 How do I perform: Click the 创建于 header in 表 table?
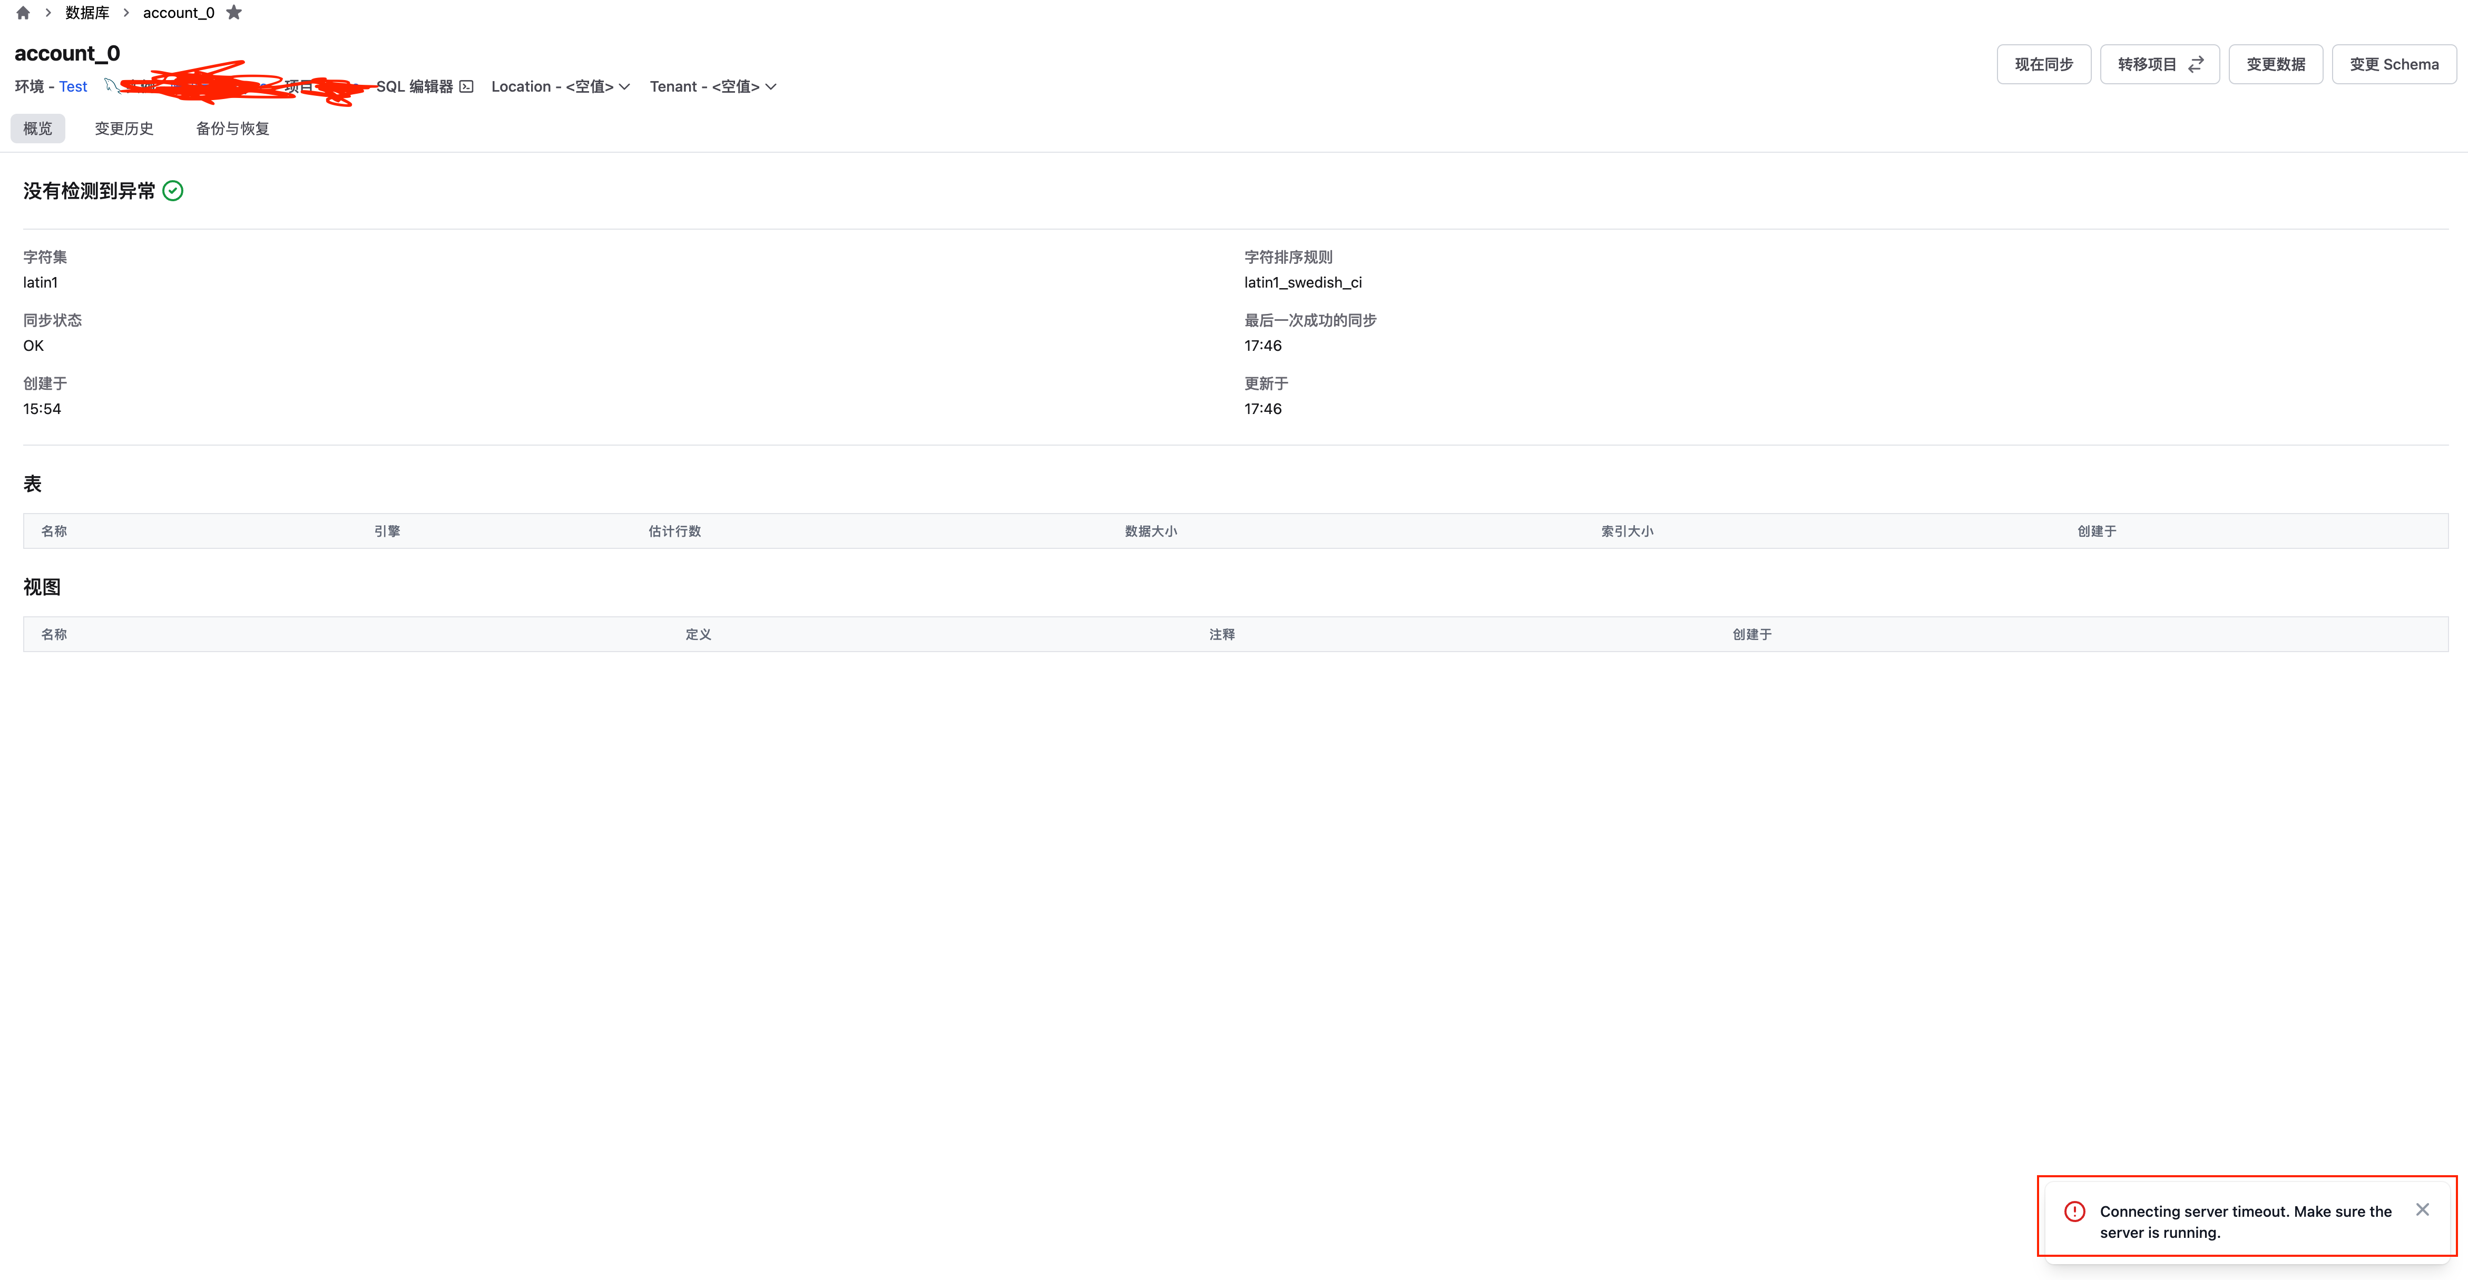[2097, 531]
